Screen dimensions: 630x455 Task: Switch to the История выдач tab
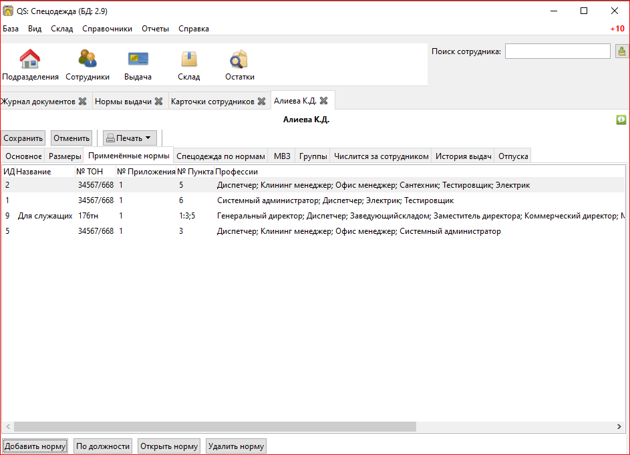click(463, 156)
